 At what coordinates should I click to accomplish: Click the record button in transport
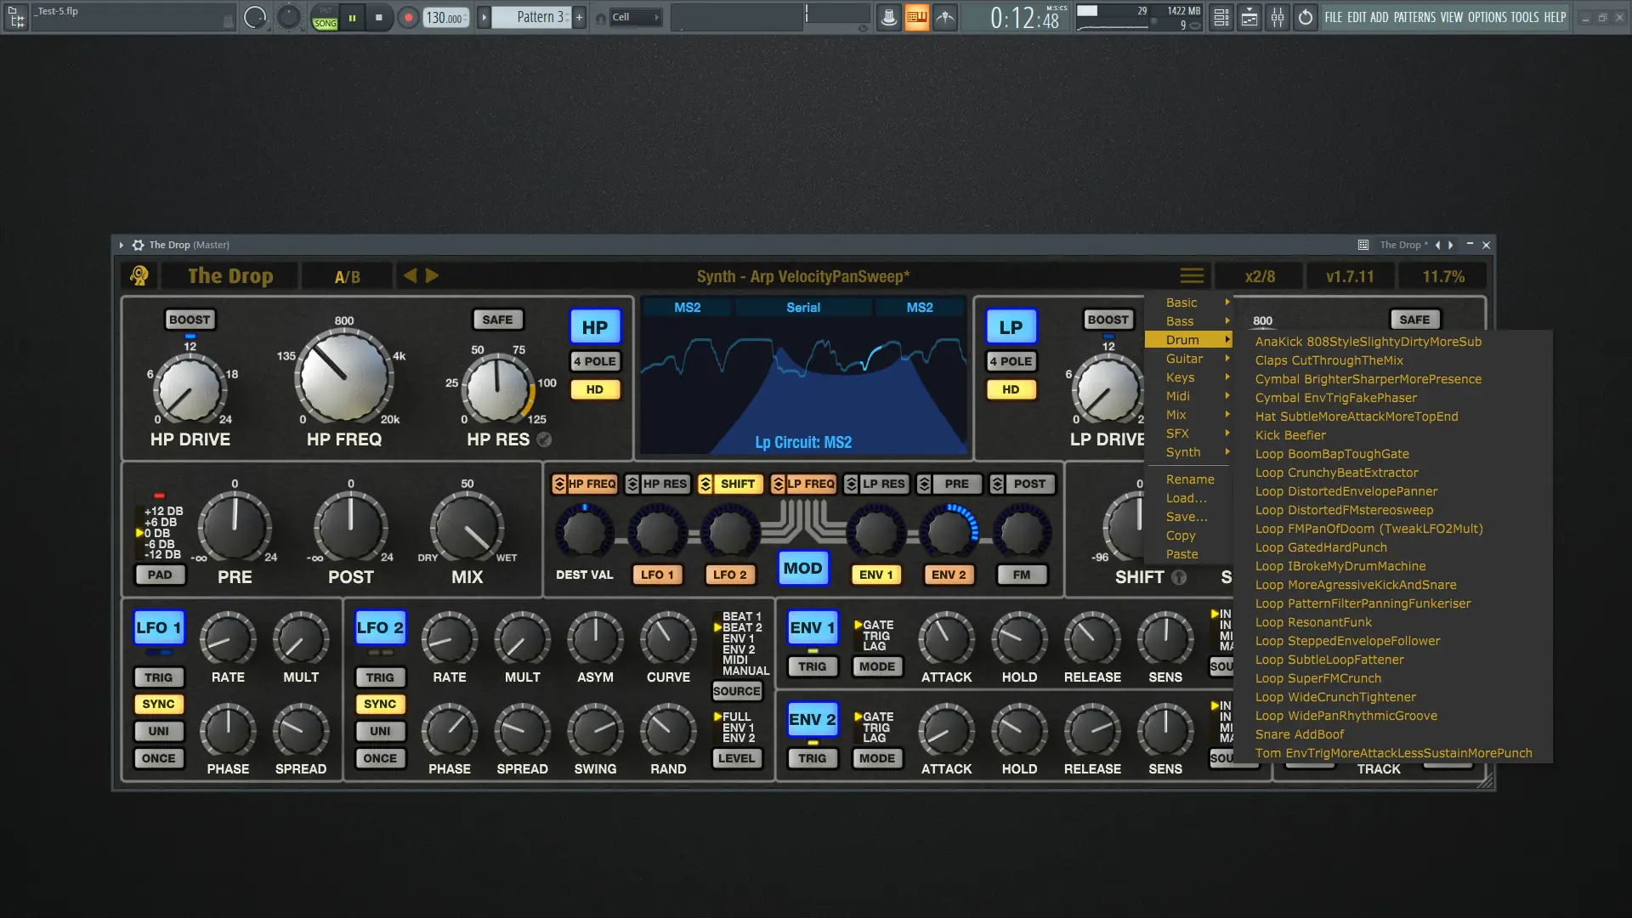408,17
